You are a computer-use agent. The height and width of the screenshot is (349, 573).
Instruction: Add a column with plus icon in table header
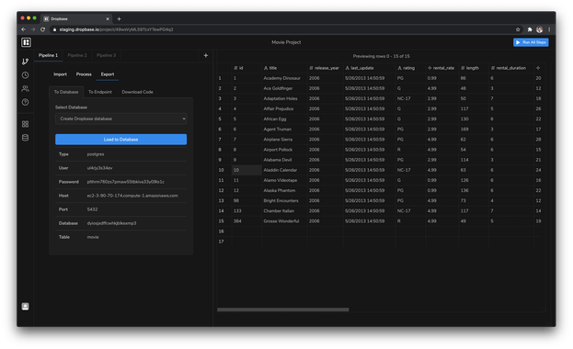538,68
